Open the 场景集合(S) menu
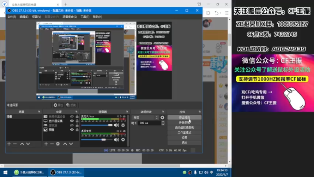 [69, 17]
